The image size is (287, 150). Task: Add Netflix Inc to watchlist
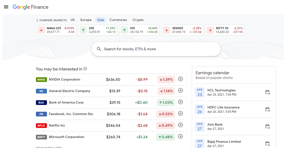(x=180, y=125)
